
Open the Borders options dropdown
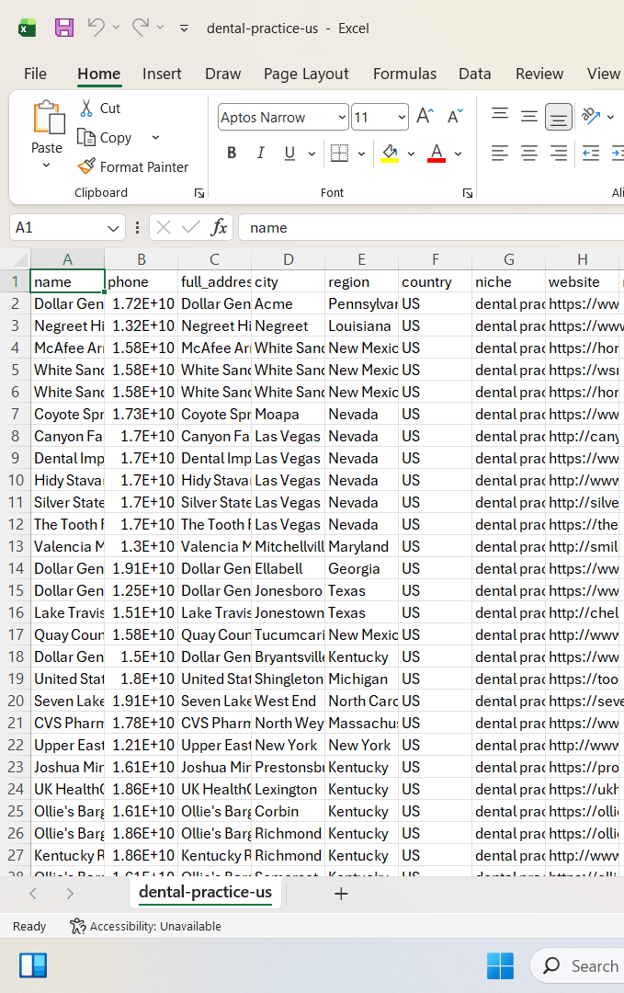361,154
